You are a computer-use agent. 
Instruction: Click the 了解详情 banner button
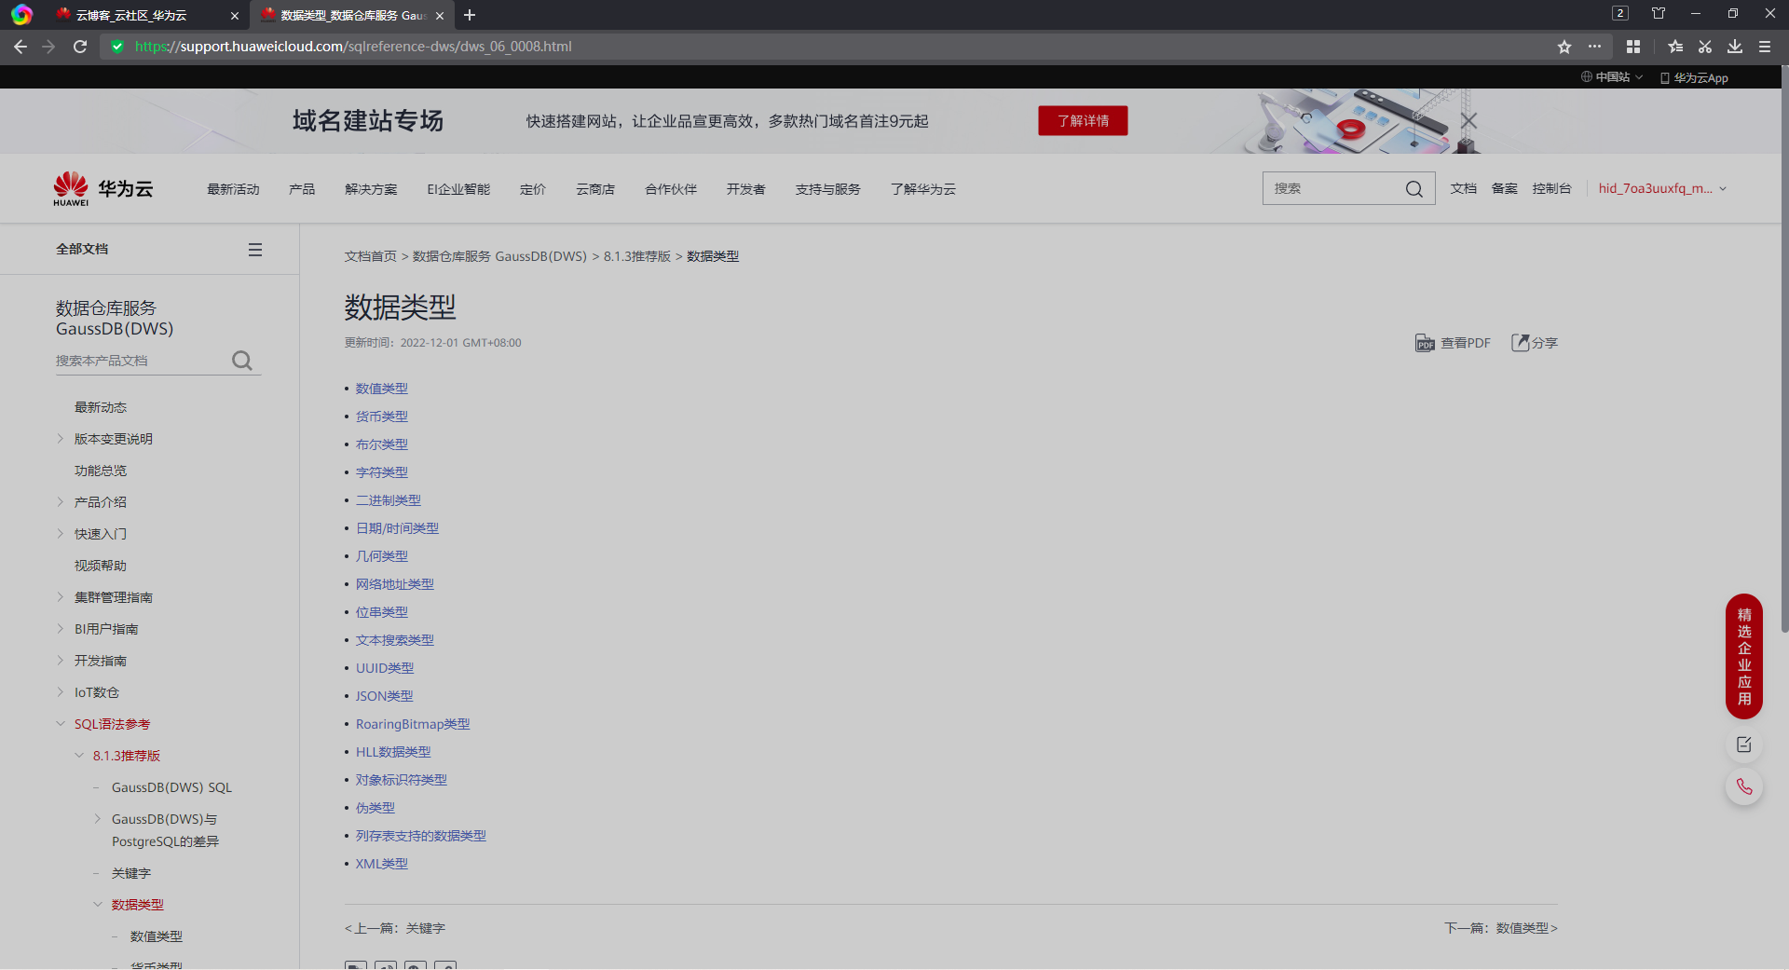tap(1083, 121)
